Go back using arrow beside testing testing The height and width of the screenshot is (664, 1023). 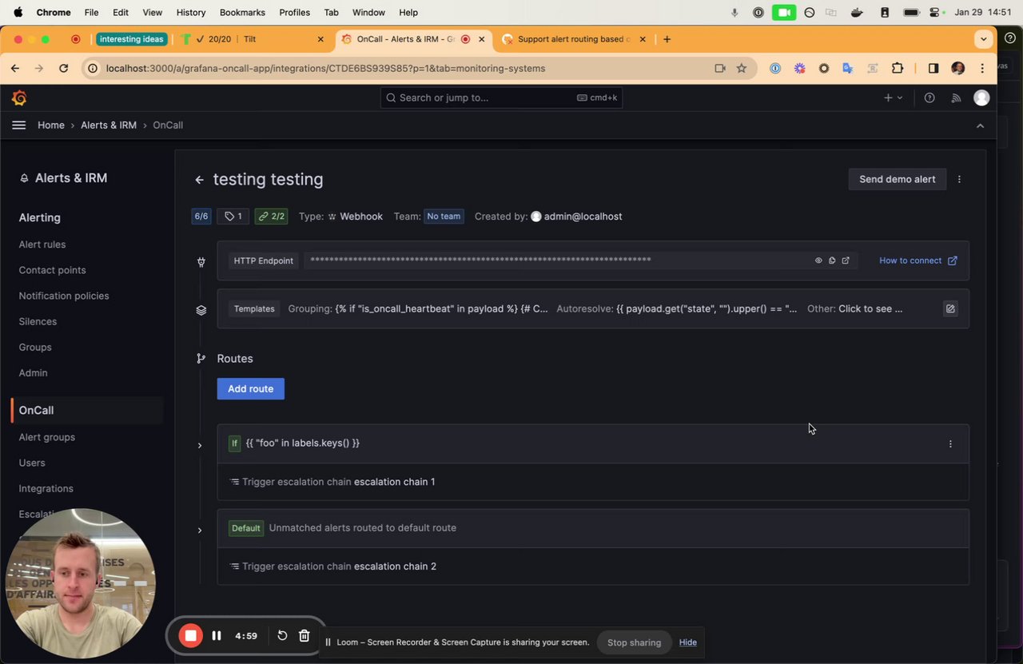tap(199, 180)
